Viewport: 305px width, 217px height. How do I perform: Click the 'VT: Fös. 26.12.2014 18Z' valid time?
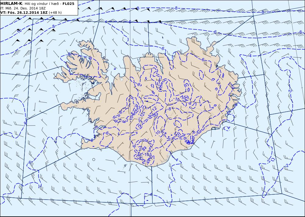click(24, 13)
